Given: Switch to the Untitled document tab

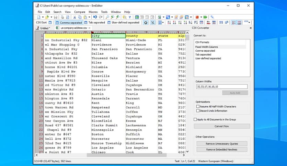Looking at the screenshot, I should click(44, 28).
